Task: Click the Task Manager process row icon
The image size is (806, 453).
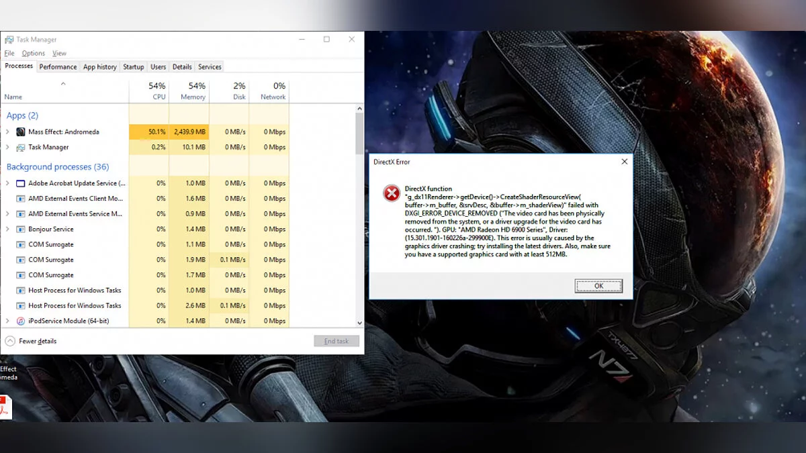Action: [x=21, y=148]
